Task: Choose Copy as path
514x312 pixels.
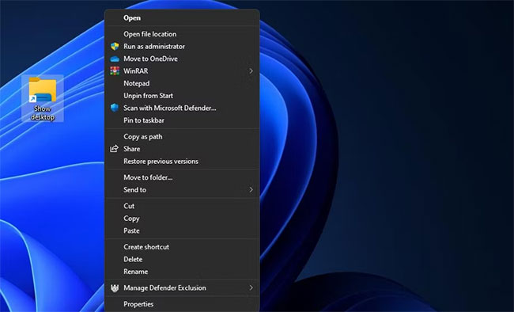Action: pyautogui.click(x=182, y=137)
